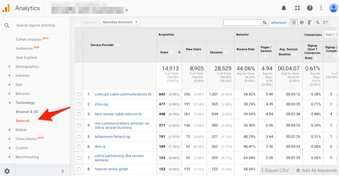
Task: Open the Secondary dimension dropdown
Action: coord(120,22)
